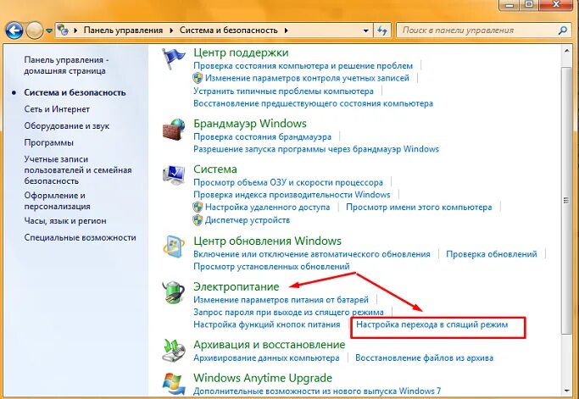Click Восстановление файлов из архива
Screen dimensions: 579x399
click(x=424, y=358)
